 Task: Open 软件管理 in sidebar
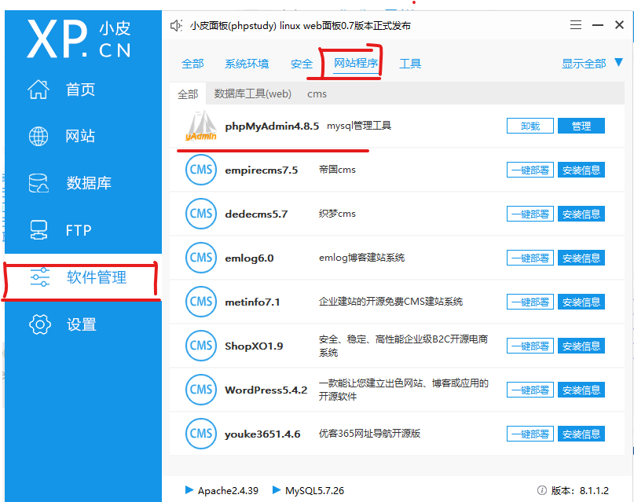97,277
